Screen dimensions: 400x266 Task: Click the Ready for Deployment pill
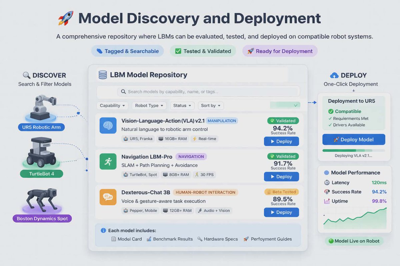280,51
